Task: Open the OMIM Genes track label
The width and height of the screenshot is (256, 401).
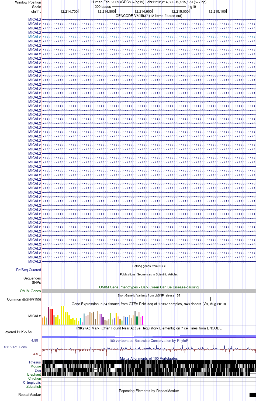Action: pyautogui.click(x=30, y=291)
